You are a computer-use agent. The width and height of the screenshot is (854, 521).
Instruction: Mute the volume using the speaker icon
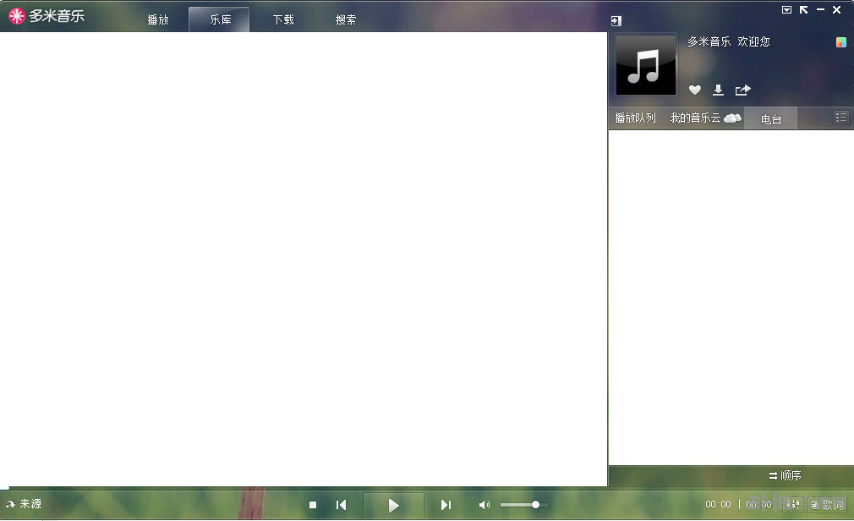point(484,505)
